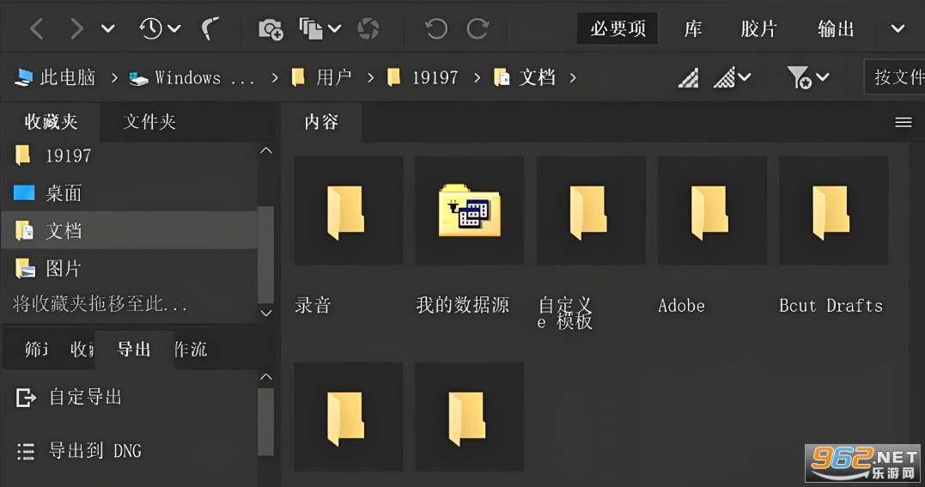The image size is (925, 487).
Task: Expand the recent files dropdown arrow
Action: (174, 28)
